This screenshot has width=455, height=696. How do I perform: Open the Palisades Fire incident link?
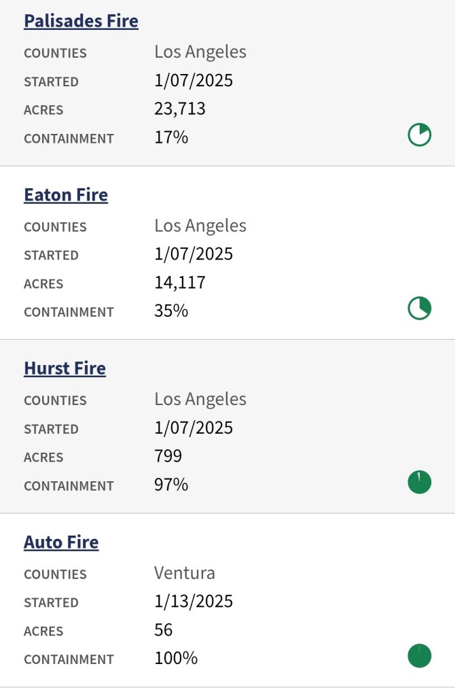81,21
